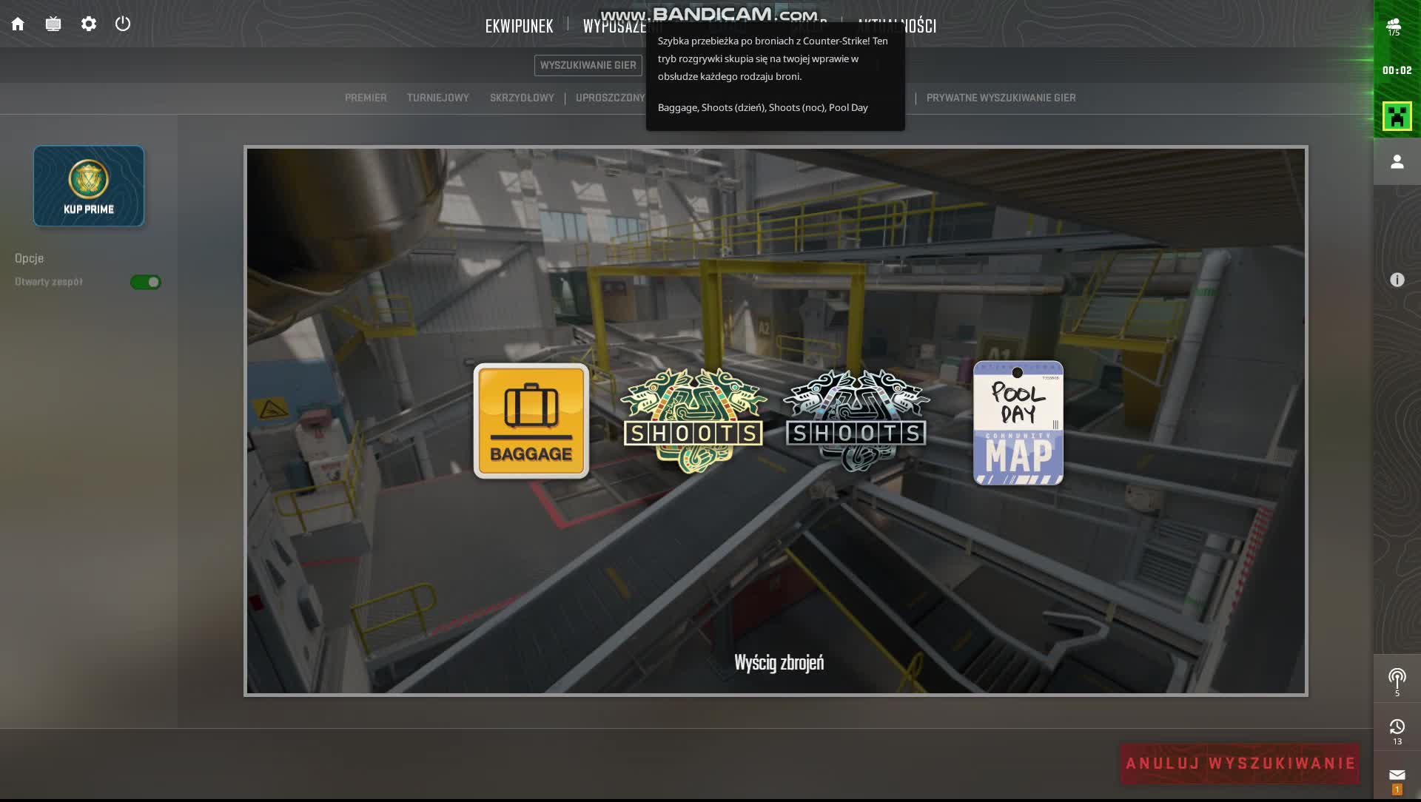Click the creeper player avatar
This screenshot has width=1421, height=802.
tap(1397, 116)
